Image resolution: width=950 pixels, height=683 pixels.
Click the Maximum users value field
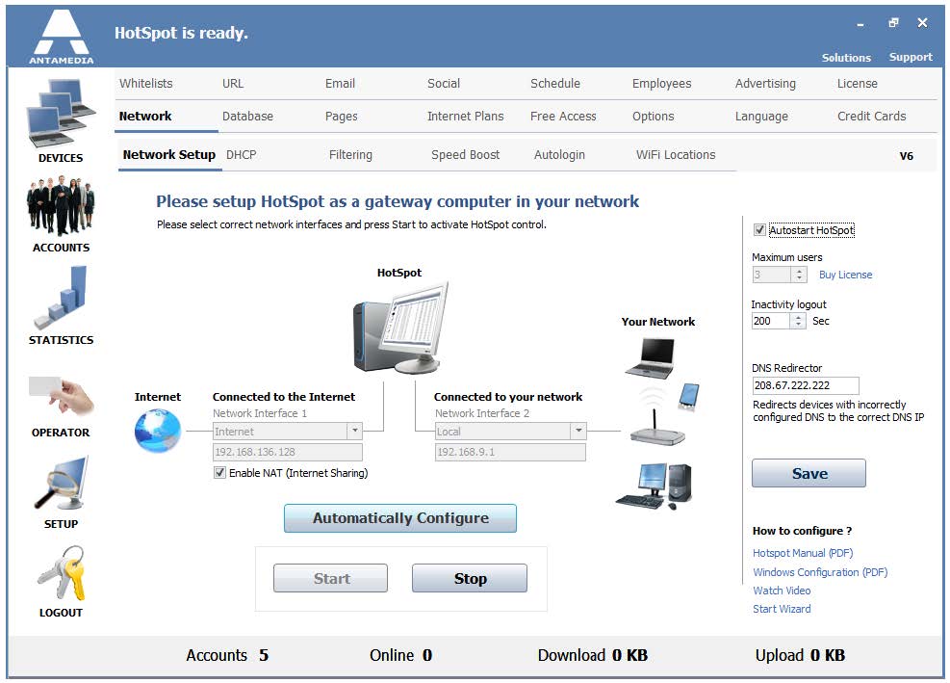tap(772, 275)
